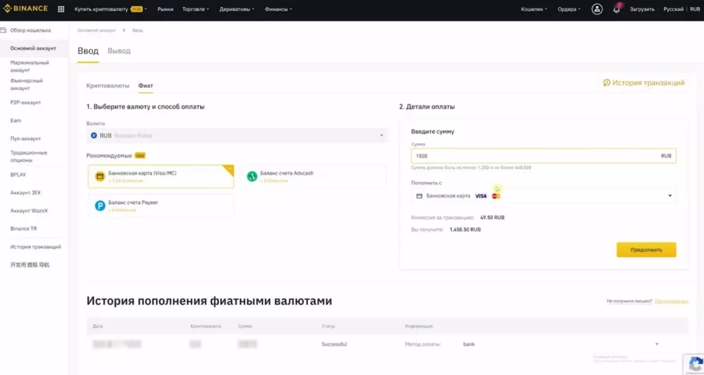Click the Сумма input field
Viewport: 704px width, 375px height.
[x=543, y=156]
